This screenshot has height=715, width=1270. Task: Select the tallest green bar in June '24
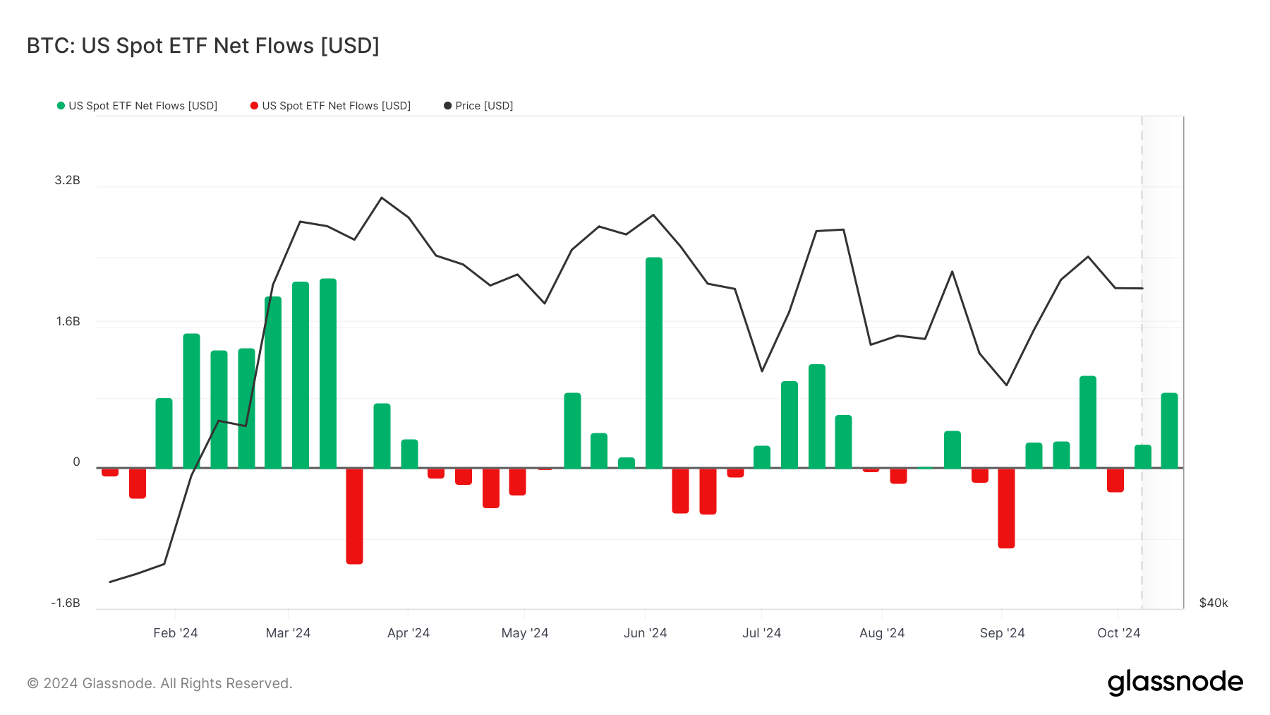[x=654, y=363]
